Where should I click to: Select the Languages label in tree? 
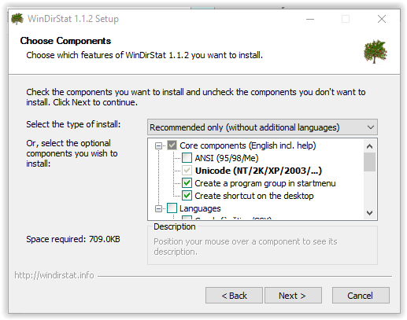(x=200, y=208)
